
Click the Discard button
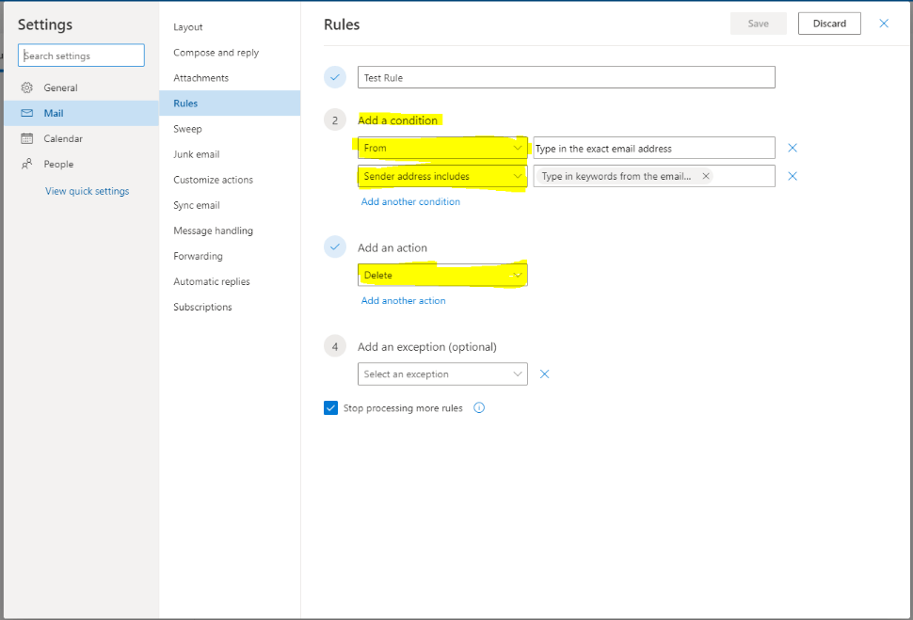coord(829,24)
